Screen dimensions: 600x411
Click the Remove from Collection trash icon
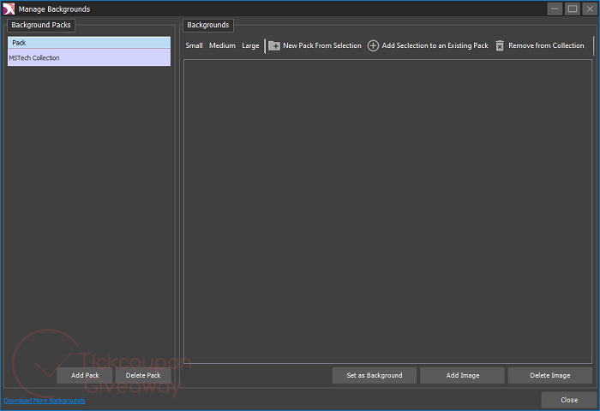500,46
